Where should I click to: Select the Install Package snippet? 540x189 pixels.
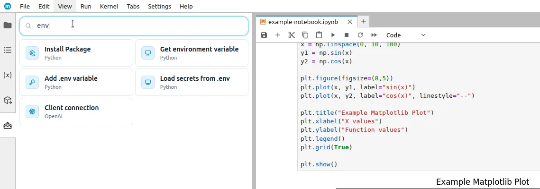[76, 53]
